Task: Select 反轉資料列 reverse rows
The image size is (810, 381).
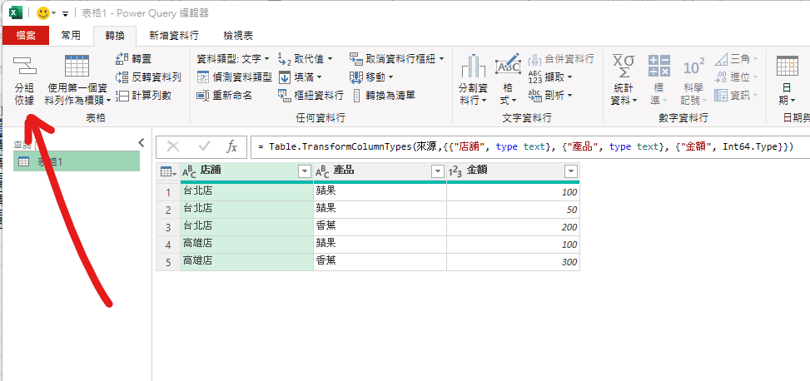Action: [148, 77]
